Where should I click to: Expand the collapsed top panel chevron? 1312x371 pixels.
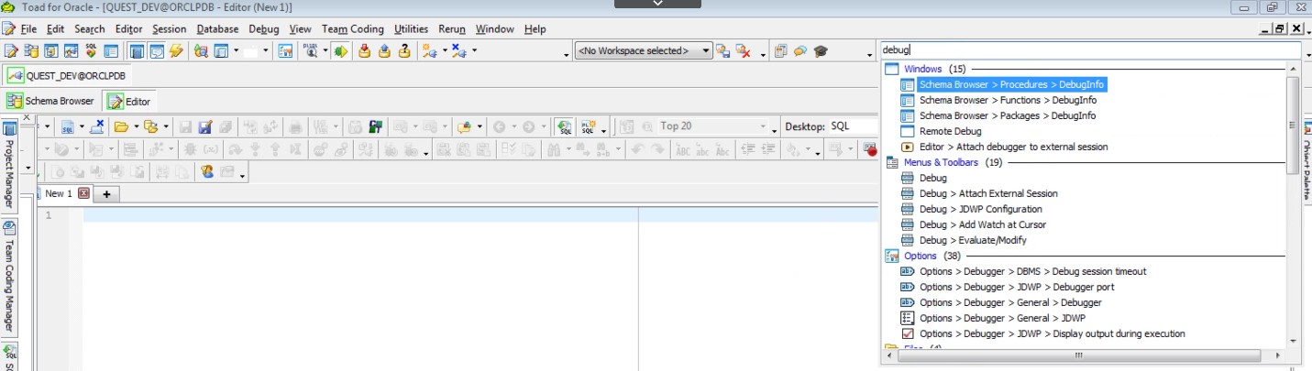pos(656,5)
